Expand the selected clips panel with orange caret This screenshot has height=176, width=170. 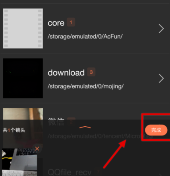85,127
